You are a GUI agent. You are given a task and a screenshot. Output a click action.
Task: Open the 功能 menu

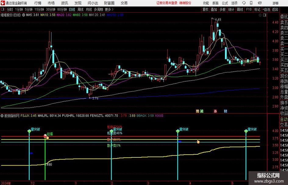click(206, 3)
